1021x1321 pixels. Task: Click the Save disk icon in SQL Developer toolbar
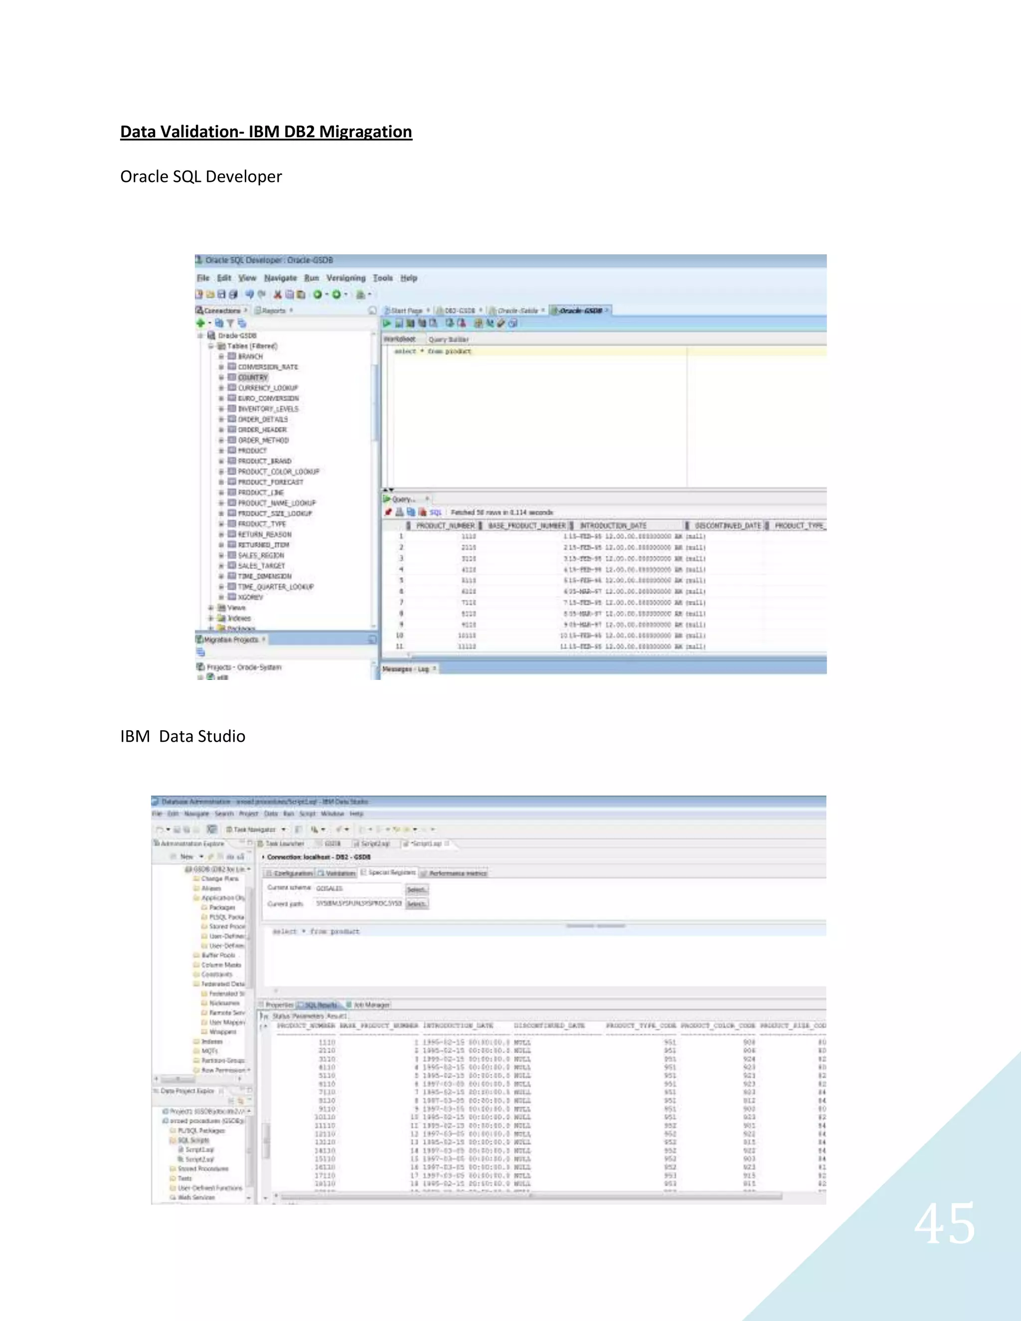click(221, 295)
